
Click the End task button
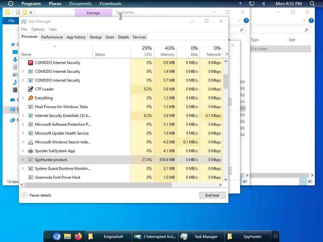coord(212,195)
